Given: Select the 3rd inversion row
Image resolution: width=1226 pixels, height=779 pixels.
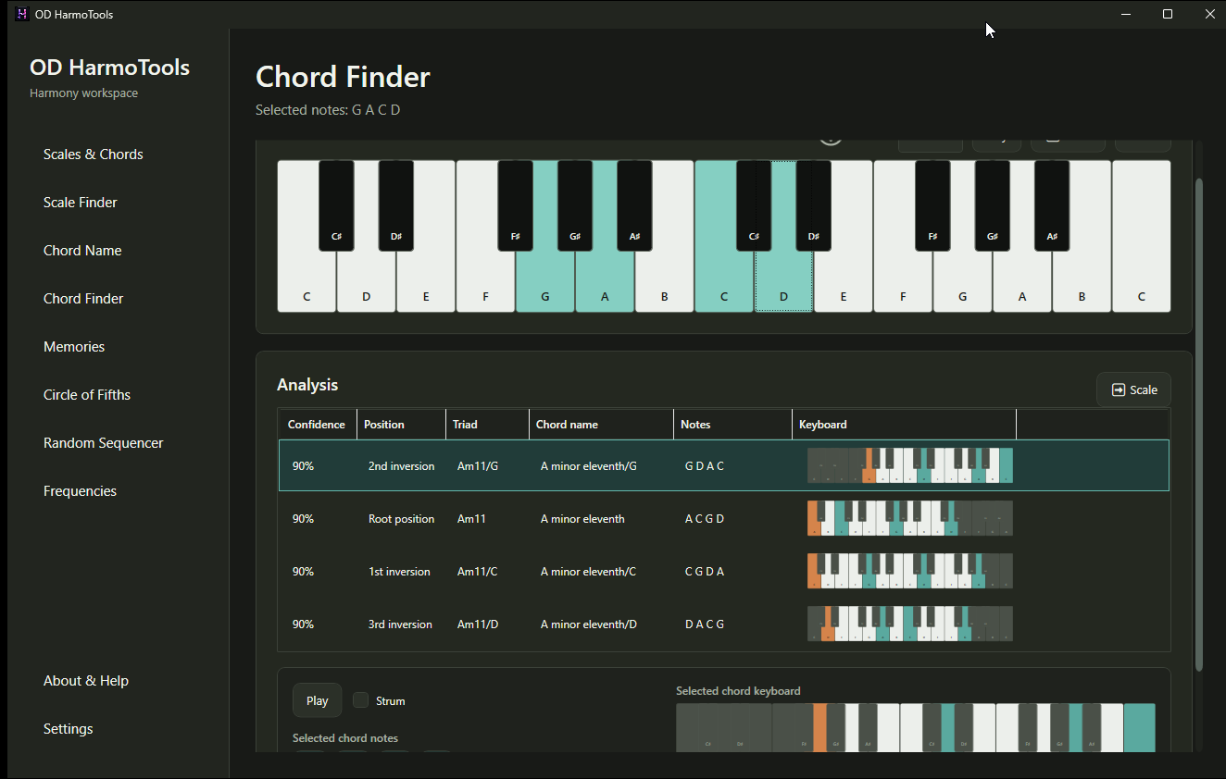Looking at the screenshot, I should point(724,624).
